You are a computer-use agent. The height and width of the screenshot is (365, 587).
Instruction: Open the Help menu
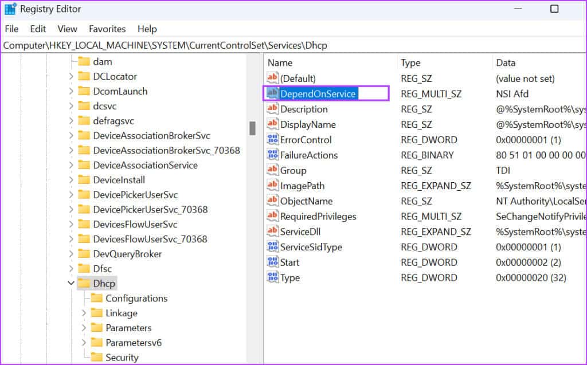point(147,29)
